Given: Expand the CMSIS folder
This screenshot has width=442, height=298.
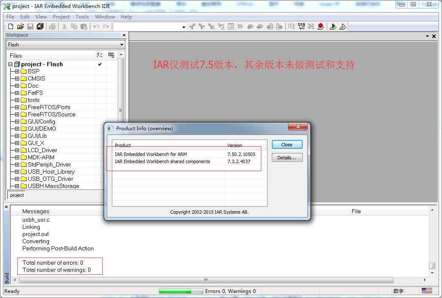Looking at the screenshot, I should pos(17,78).
